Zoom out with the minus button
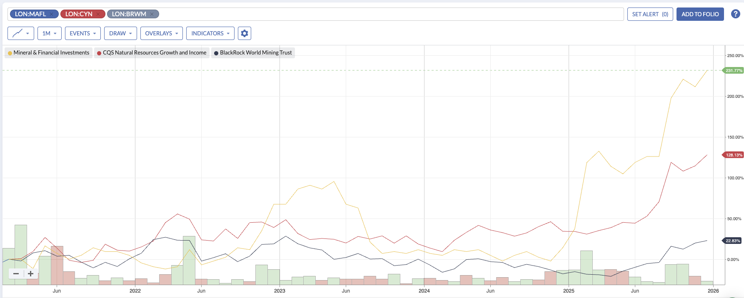 pyautogui.click(x=16, y=273)
